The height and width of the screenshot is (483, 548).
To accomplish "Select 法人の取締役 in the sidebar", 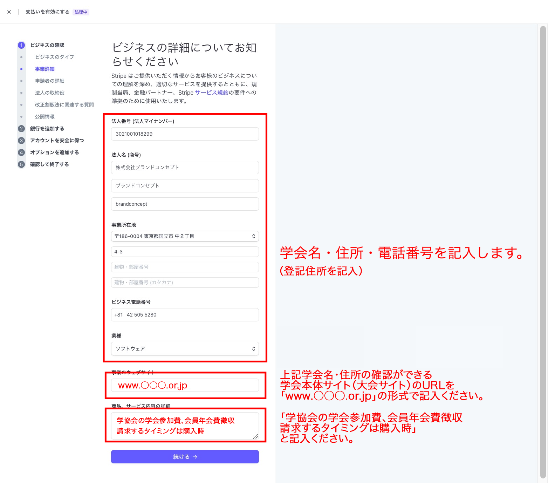I will click(49, 93).
